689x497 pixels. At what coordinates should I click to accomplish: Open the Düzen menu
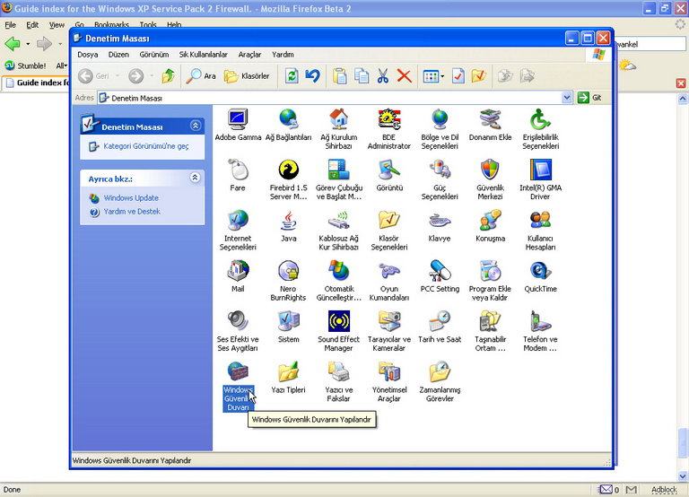pos(118,55)
